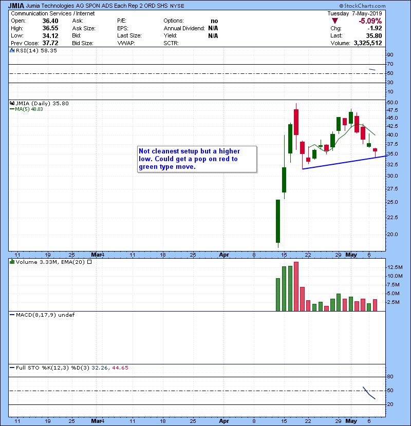The width and height of the screenshot is (411, 426).
Task: Click the NYSE exchange label
Action: (177, 6)
